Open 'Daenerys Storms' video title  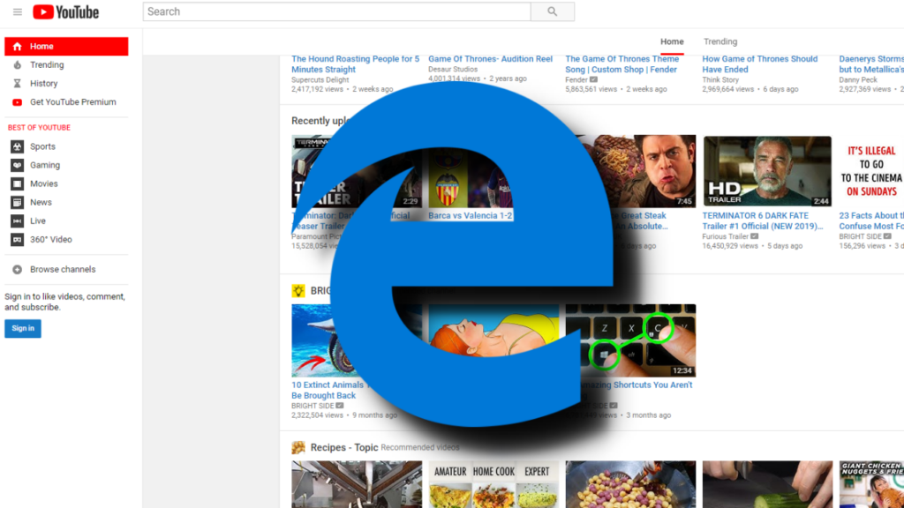[x=871, y=63]
